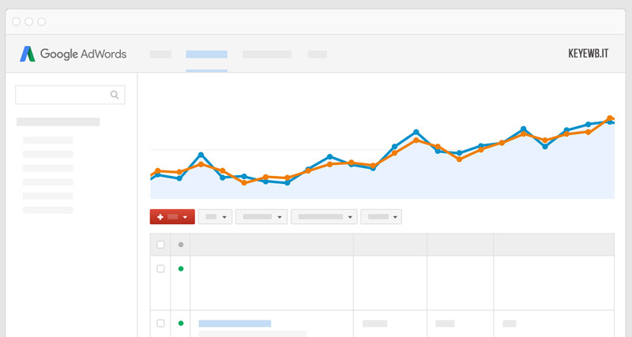Click the Google AdWords logo

point(73,54)
